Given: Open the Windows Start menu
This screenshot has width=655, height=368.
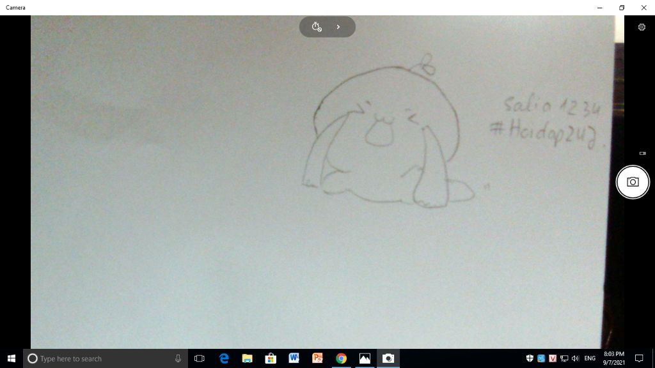Looking at the screenshot, I should 12,358.
